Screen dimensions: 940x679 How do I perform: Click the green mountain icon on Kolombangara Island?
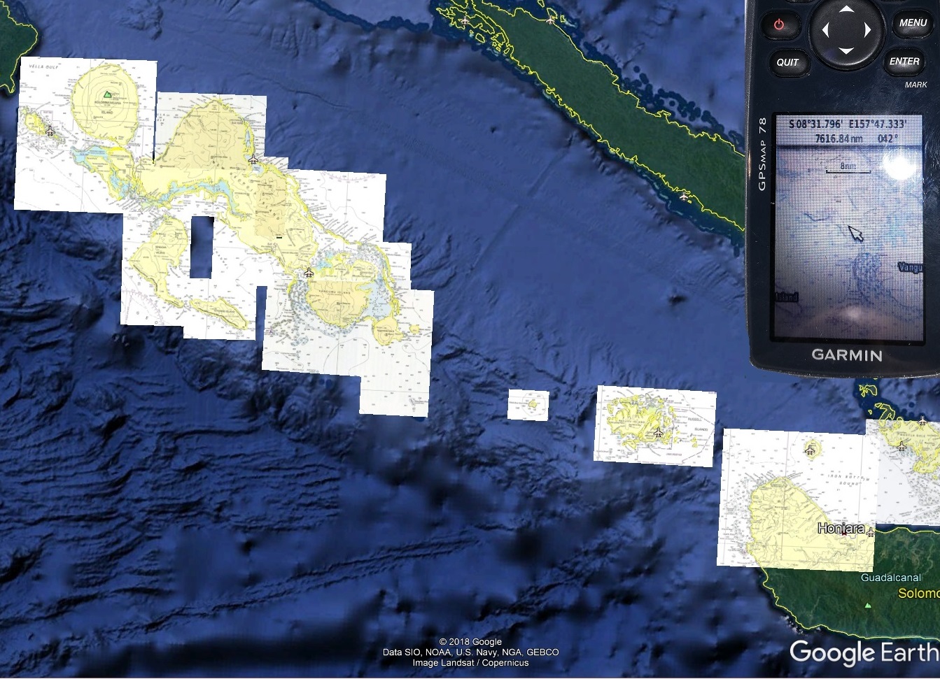(x=107, y=94)
